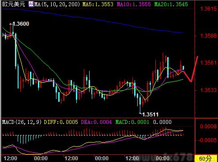
Task: Select the MA10 value label
Action: 134,4
